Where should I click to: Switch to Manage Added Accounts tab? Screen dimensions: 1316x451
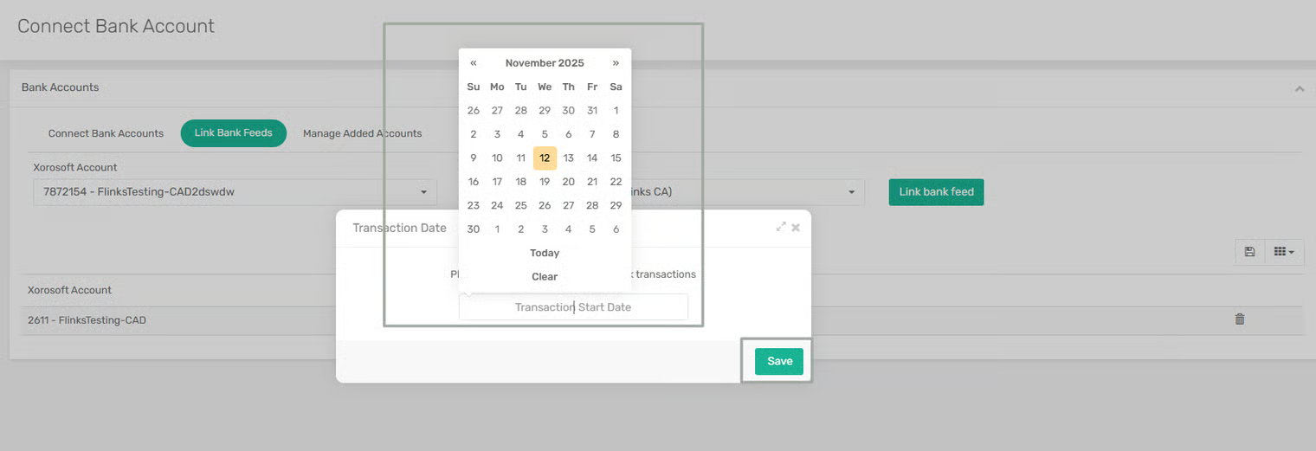pos(362,133)
